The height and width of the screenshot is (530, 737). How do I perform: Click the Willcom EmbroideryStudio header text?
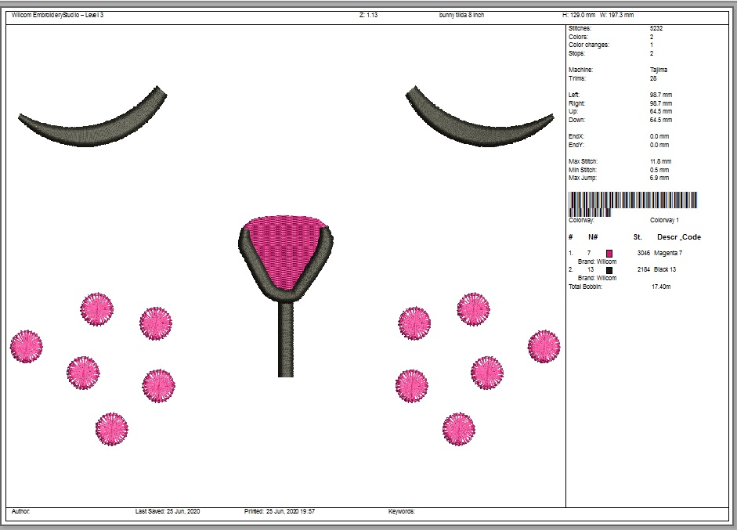tap(57, 15)
